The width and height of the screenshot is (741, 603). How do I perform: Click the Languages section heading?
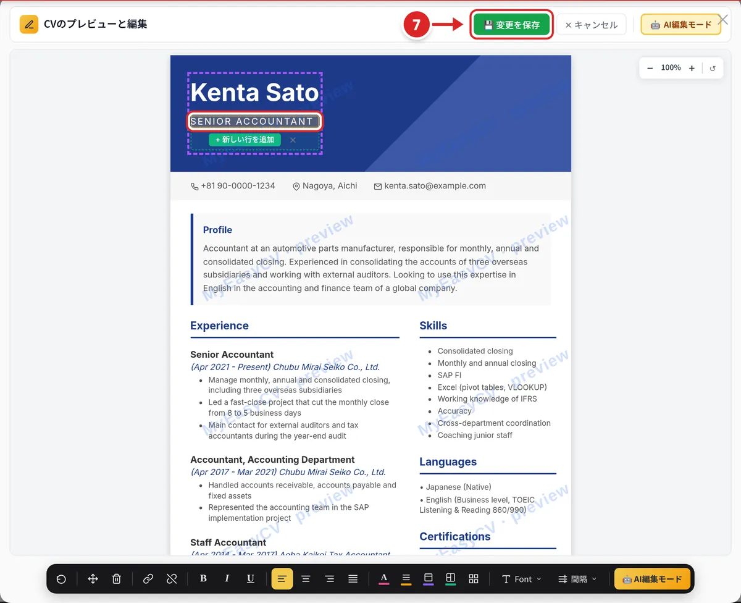point(448,462)
